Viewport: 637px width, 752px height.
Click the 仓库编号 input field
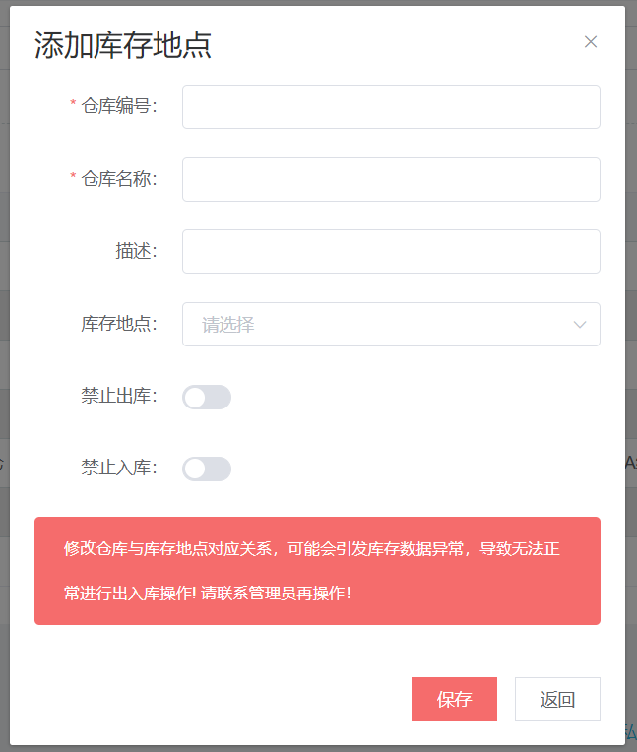[x=391, y=106]
